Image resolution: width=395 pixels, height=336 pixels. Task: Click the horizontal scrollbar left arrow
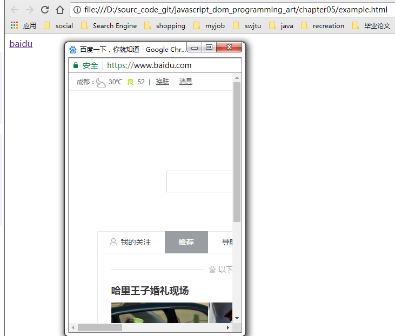(73, 327)
